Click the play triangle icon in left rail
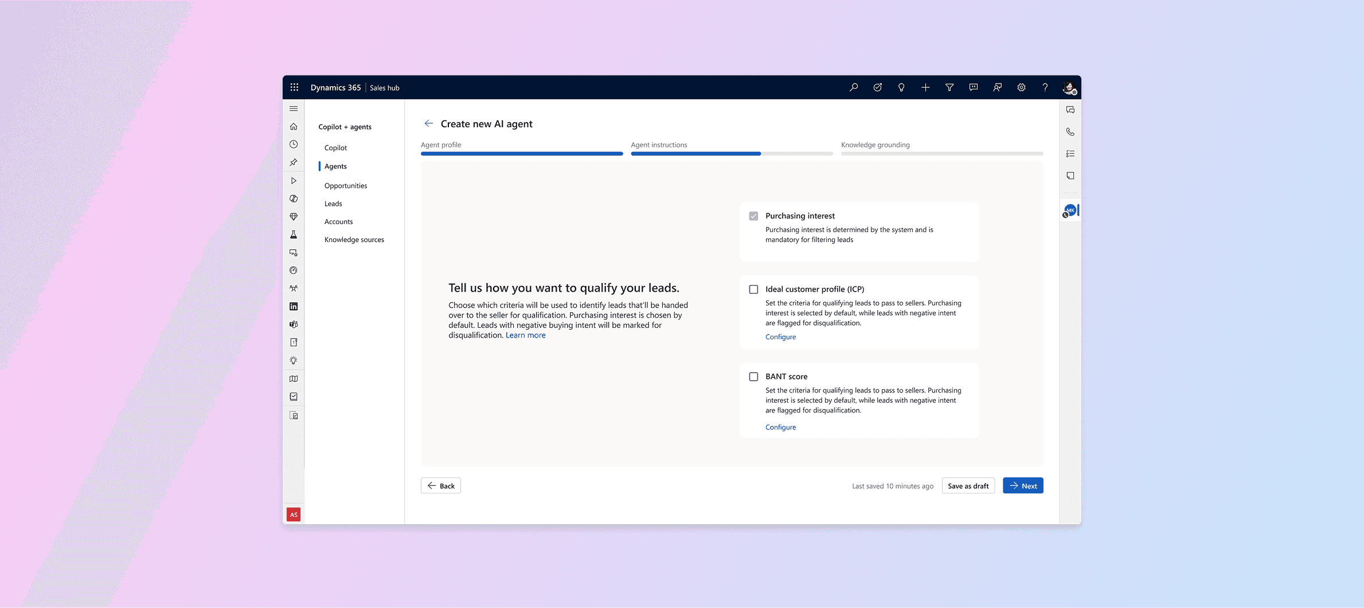Viewport: 1364px width, 608px height. click(294, 181)
